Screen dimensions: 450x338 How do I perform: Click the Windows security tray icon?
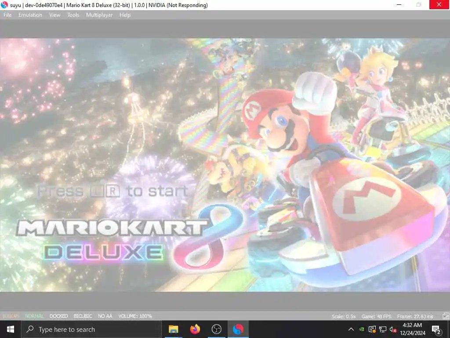(372, 329)
